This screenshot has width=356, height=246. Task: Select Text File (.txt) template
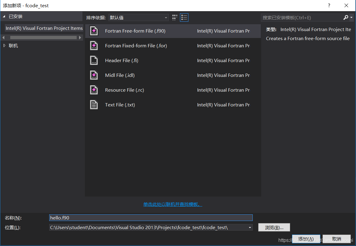point(173,105)
